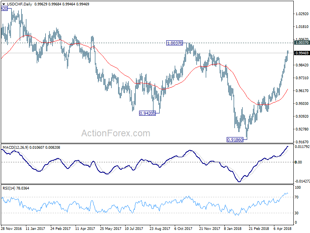This screenshot has width=310, height=233.
Task: Click the 23 Aug 2017 date label
Action: 160,228
